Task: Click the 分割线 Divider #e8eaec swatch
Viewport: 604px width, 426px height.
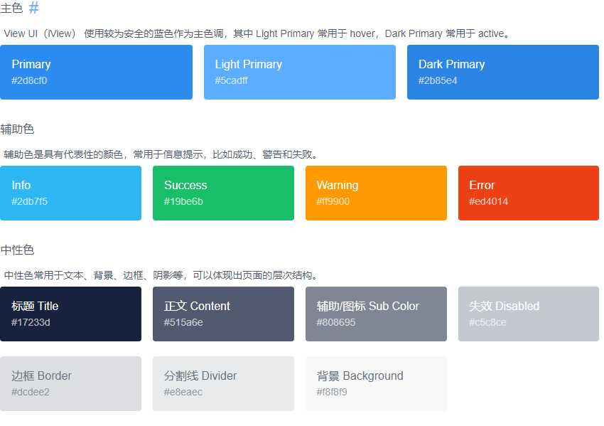Action: click(x=223, y=383)
